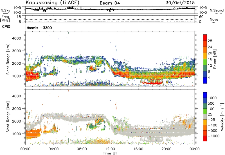Click the '500' label on the velocity color bar

pos(211,103)
